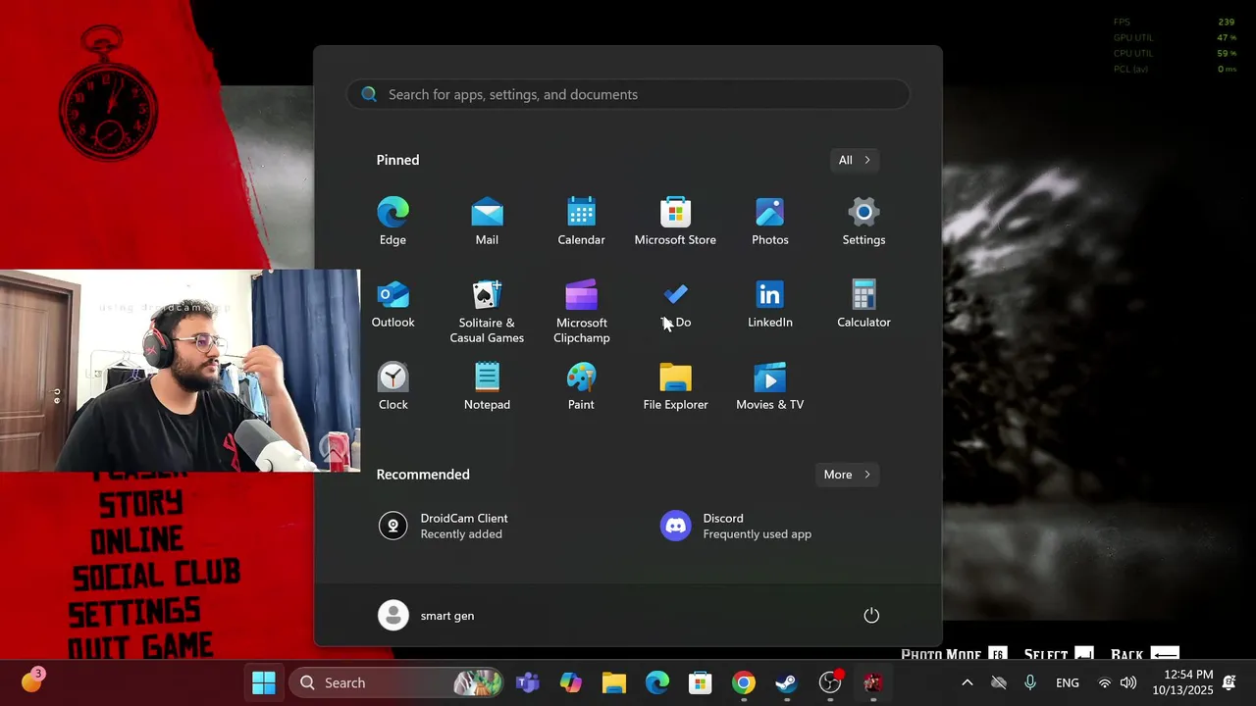Image resolution: width=1256 pixels, height=706 pixels.
Task: Open Microsoft Store from pinned apps
Action: coord(675,222)
